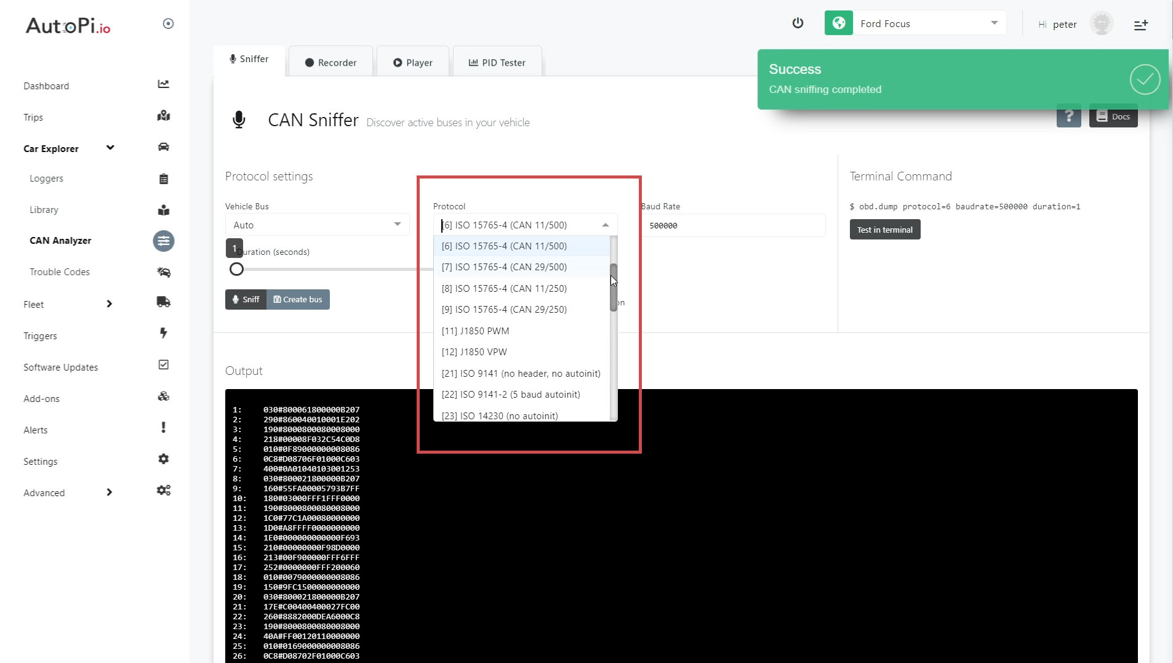The width and height of the screenshot is (1173, 663).
Task: Toggle the sidebar collapse circle button
Action: coord(168,24)
